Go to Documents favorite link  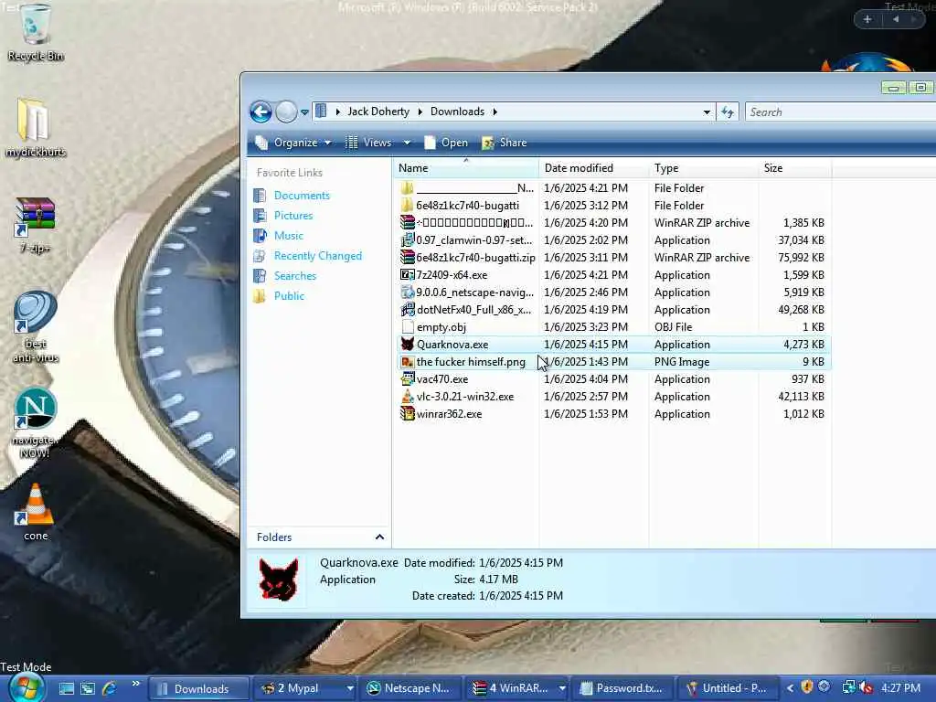[302, 196]
